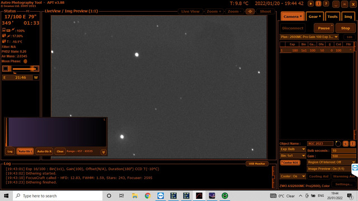Click the Zoom - button
This screenshot has height=201, width=358.
(x=234, y=11)
